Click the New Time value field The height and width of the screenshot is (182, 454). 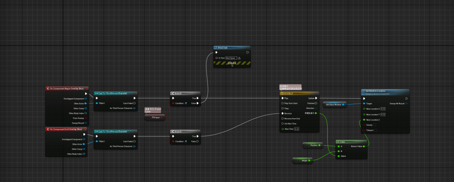297,129
